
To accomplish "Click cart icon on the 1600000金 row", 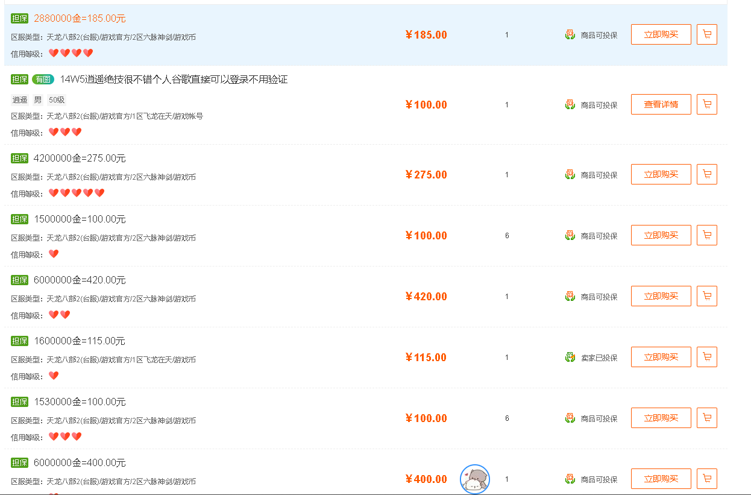I will click(706, 357).
